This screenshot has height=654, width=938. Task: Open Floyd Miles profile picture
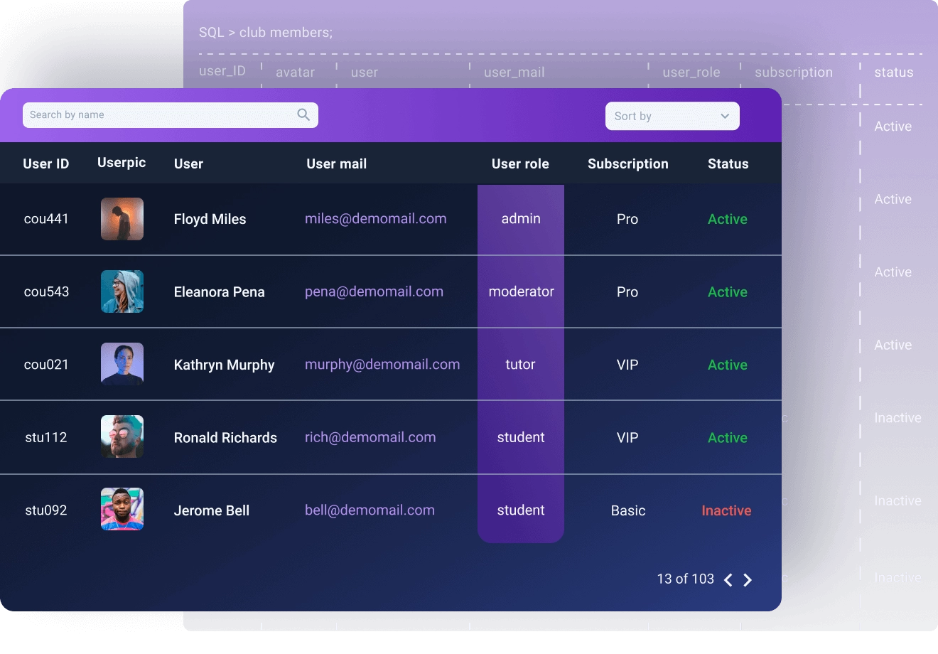[122, 219]
